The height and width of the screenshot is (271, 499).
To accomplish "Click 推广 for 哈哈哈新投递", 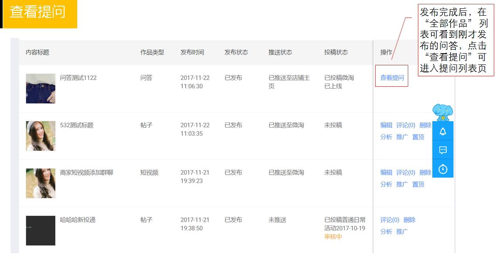I will [x=402, y=232].
